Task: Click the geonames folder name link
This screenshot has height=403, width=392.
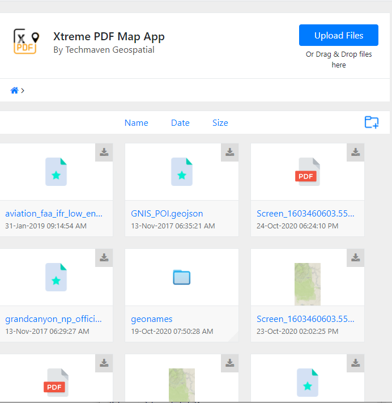Action: pos(151,319)
